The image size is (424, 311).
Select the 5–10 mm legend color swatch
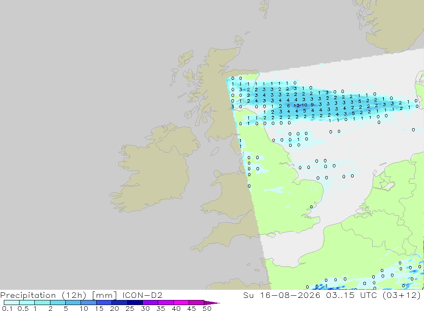pos(73,303)
